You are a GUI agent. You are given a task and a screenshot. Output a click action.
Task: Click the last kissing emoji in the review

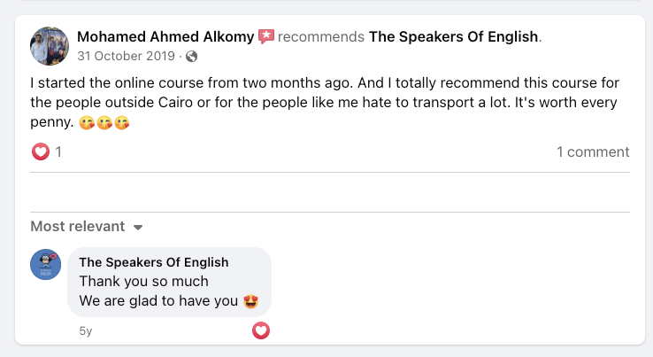pos(122,122)
